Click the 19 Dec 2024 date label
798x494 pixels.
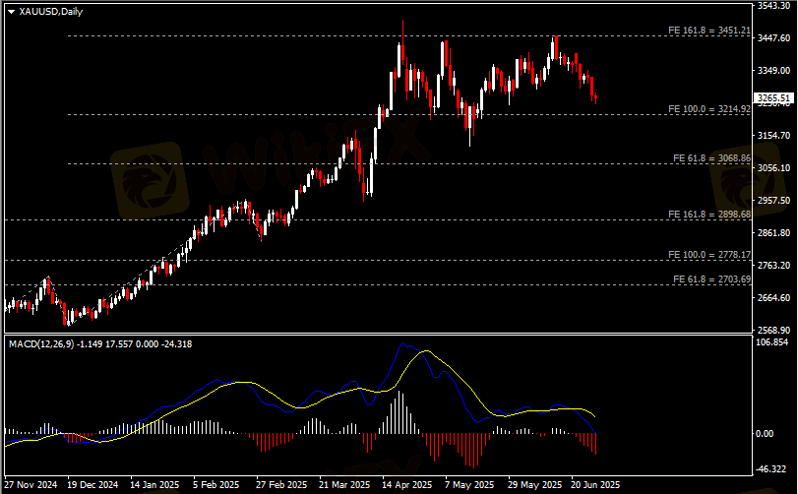[92, 485]
